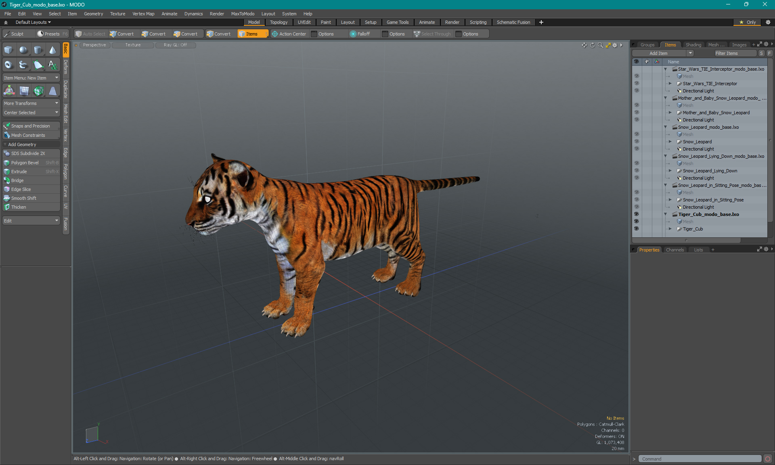Click the Mesh Constraints button
This screenshot has height=465, width=775.
pos(31,135)
